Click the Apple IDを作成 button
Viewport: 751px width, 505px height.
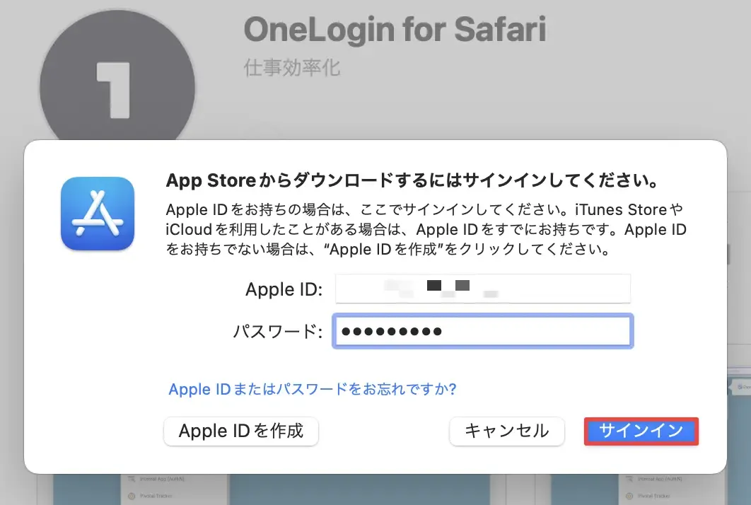pyautogui.click(x=240, y=431)
